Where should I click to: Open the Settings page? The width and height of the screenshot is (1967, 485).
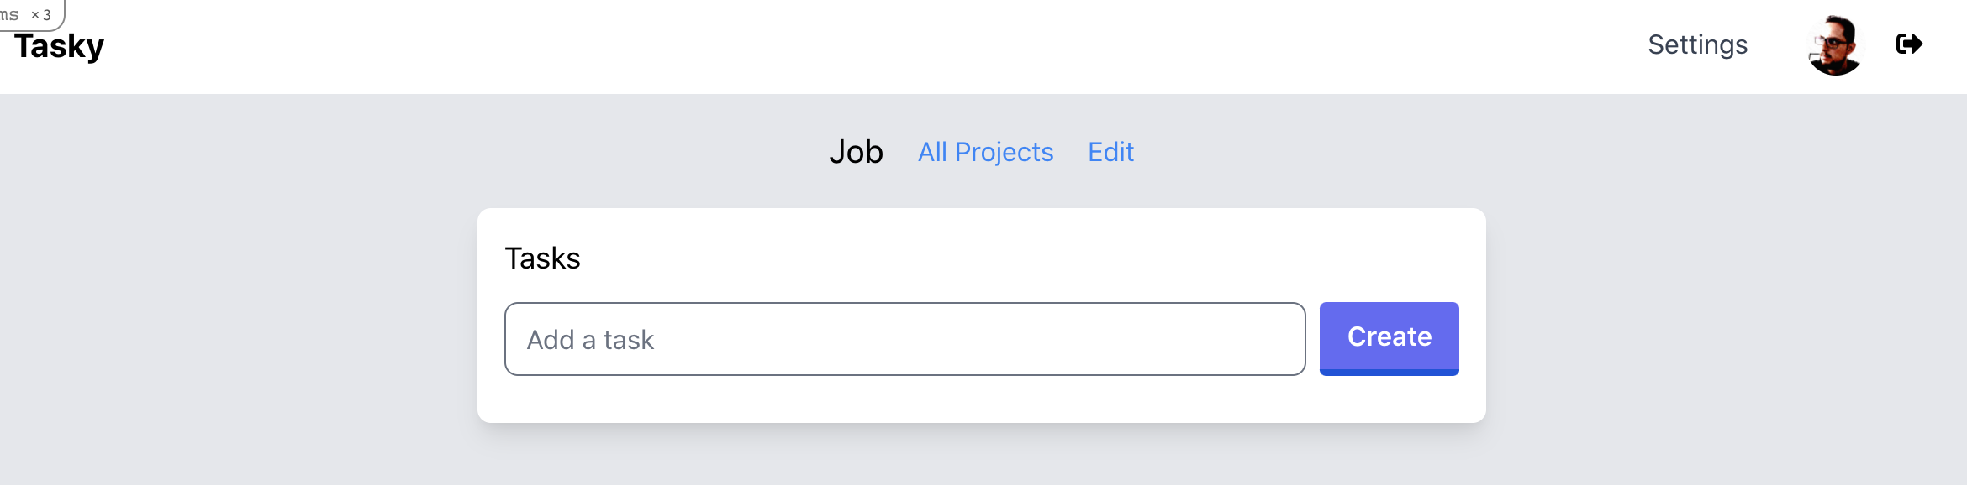pyautogui.click(x=1697, y=44)
